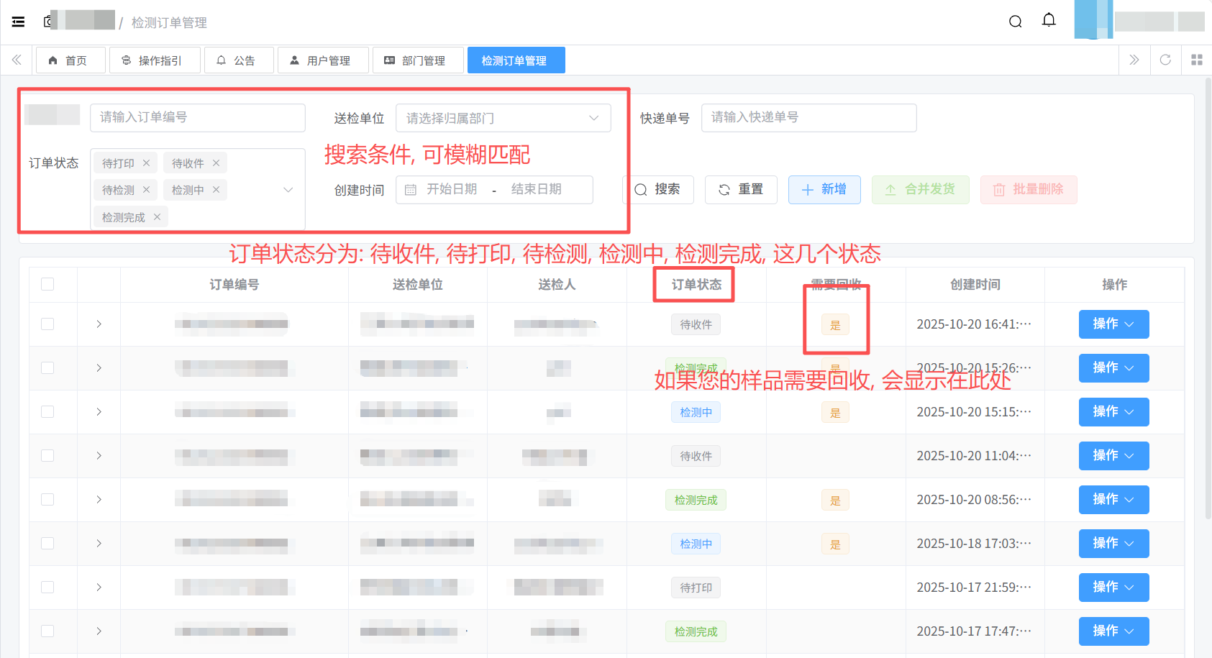Switch to the 用户管理 tab
Screen dimensions: 1212x658
[x=323, y=60]
